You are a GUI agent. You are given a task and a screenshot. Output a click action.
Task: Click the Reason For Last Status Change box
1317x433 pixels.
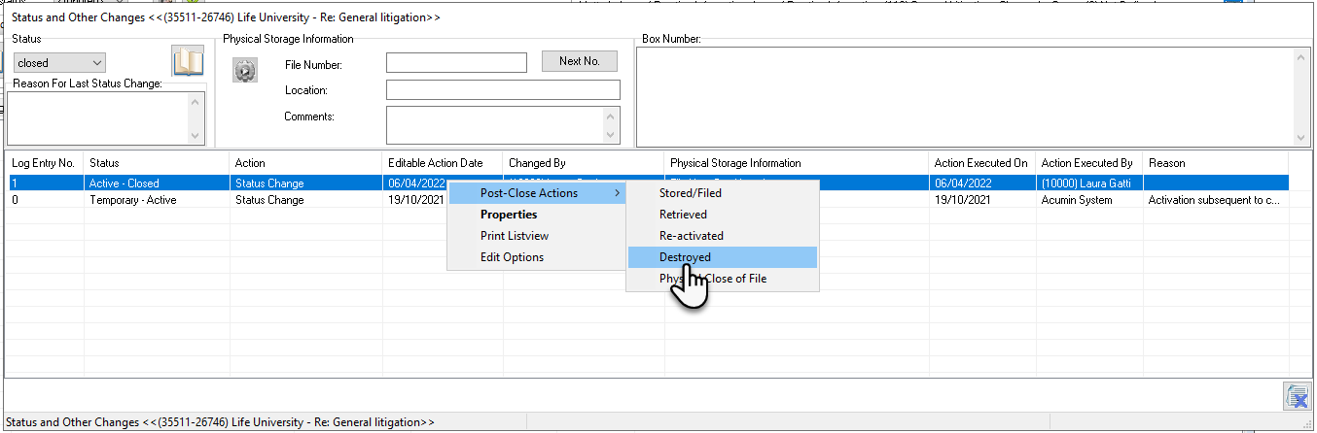tap(97, 117)
